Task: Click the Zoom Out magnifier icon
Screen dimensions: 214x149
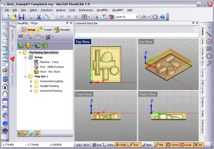Action: [x=5, y=27]
